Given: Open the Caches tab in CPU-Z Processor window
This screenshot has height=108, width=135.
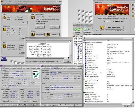Looking at the screenshot, I should [7, 68].
